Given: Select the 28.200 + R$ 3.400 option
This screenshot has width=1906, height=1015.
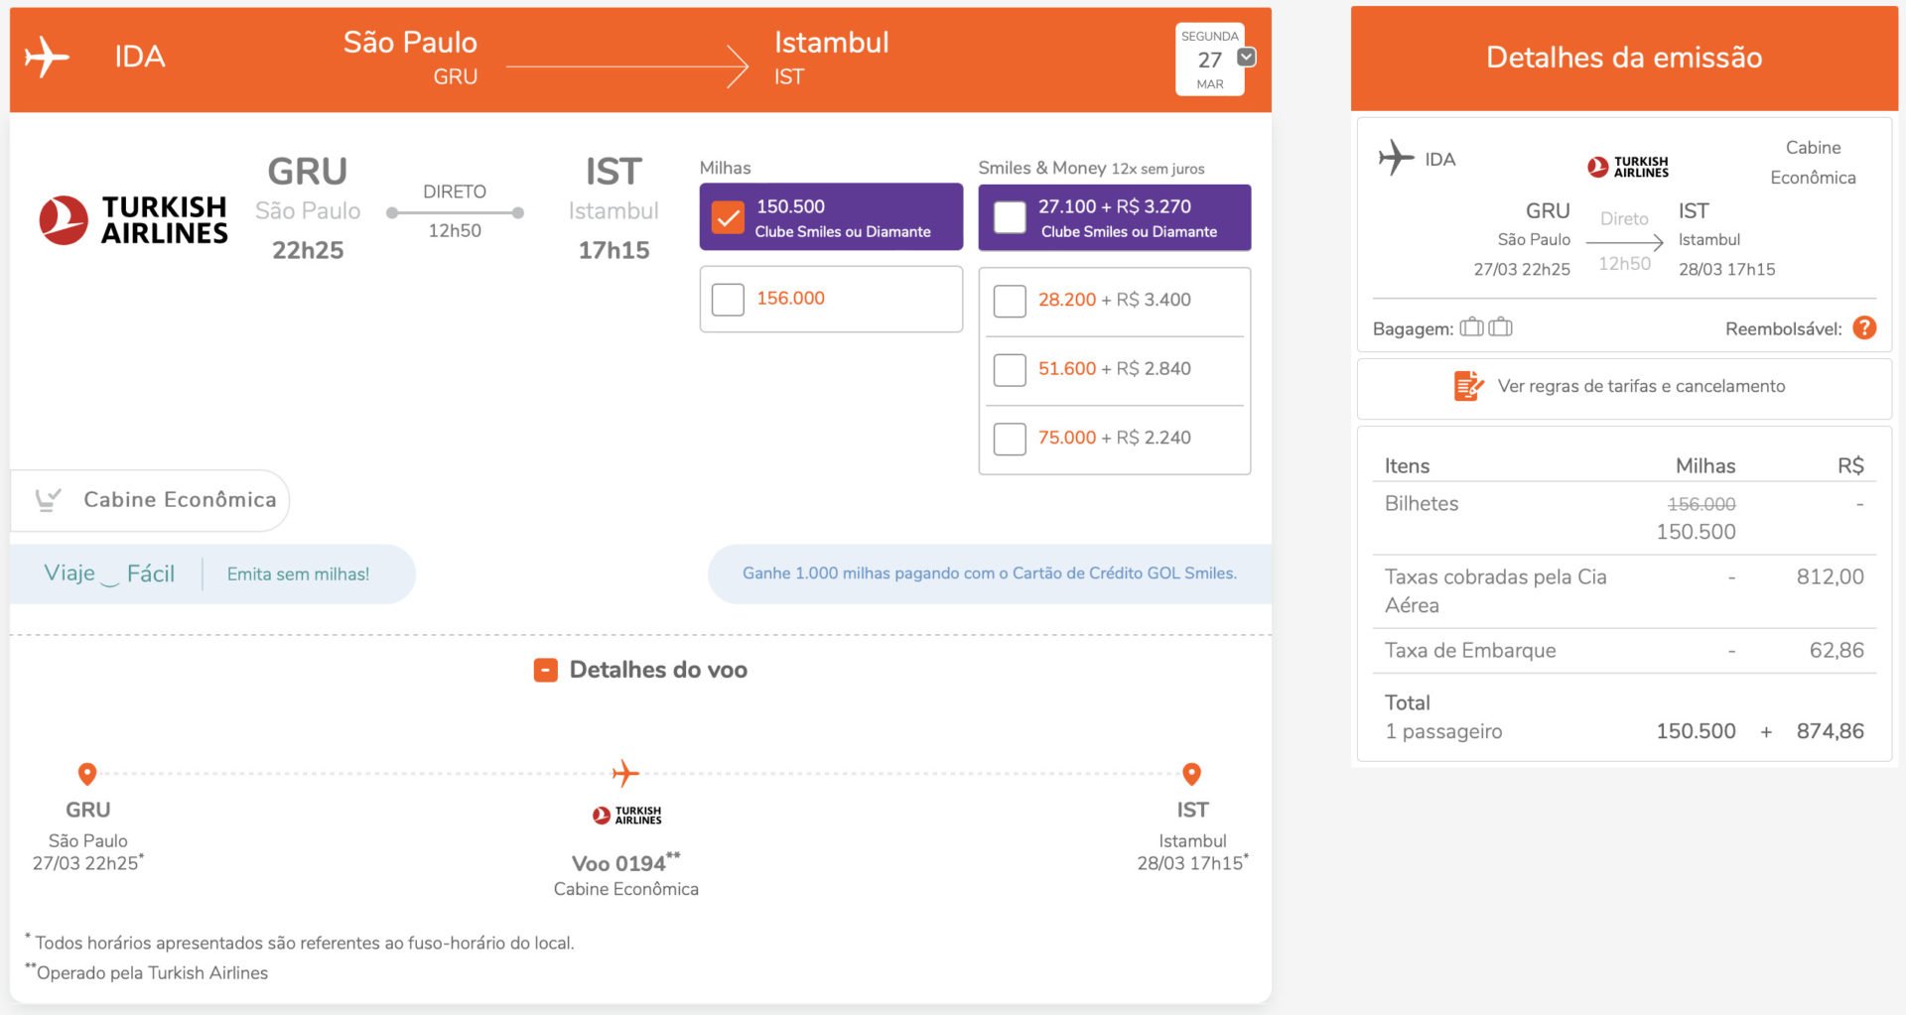Looking at the screenshot, I should [1010, 301].
